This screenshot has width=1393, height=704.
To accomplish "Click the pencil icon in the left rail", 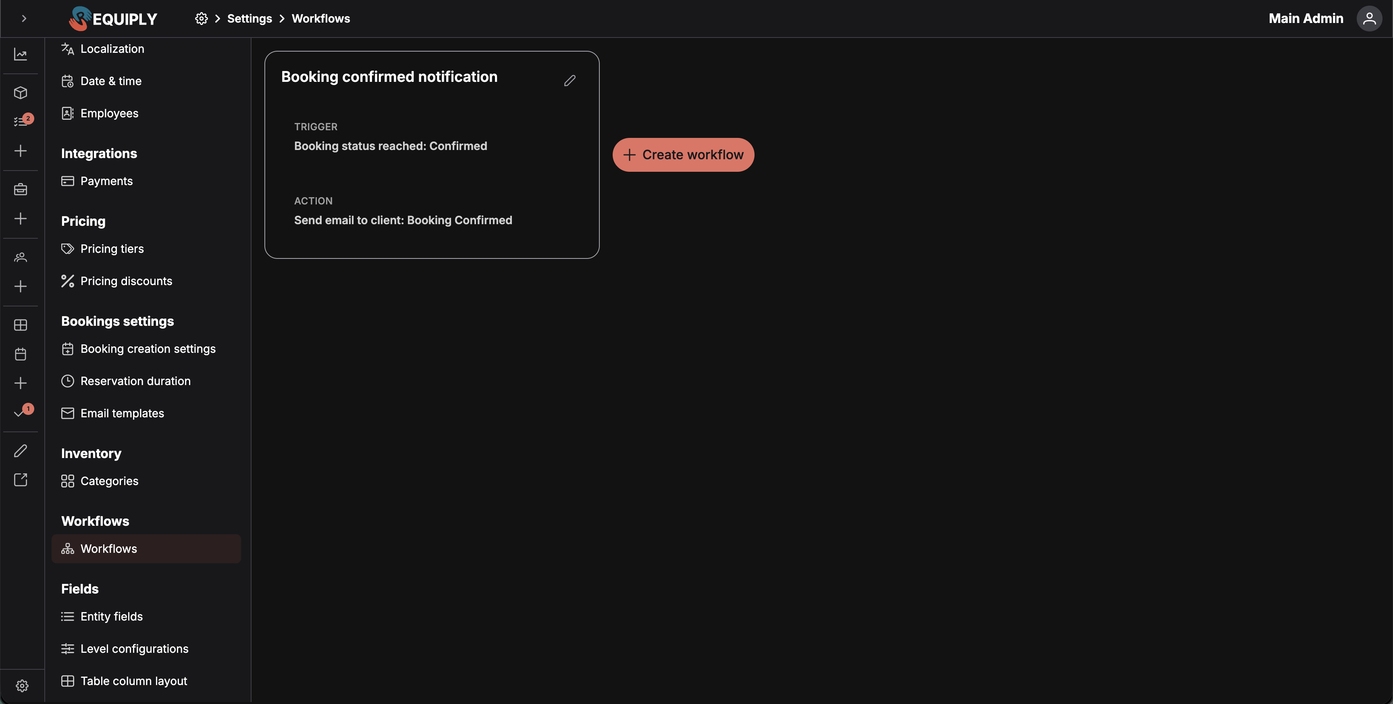I will coord(21,451).
